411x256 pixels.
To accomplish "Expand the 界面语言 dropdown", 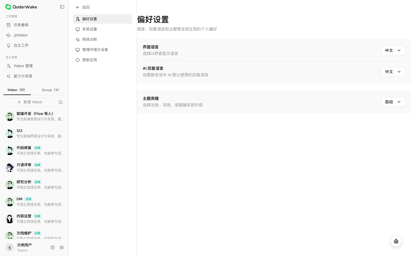I will click(393, 50).
